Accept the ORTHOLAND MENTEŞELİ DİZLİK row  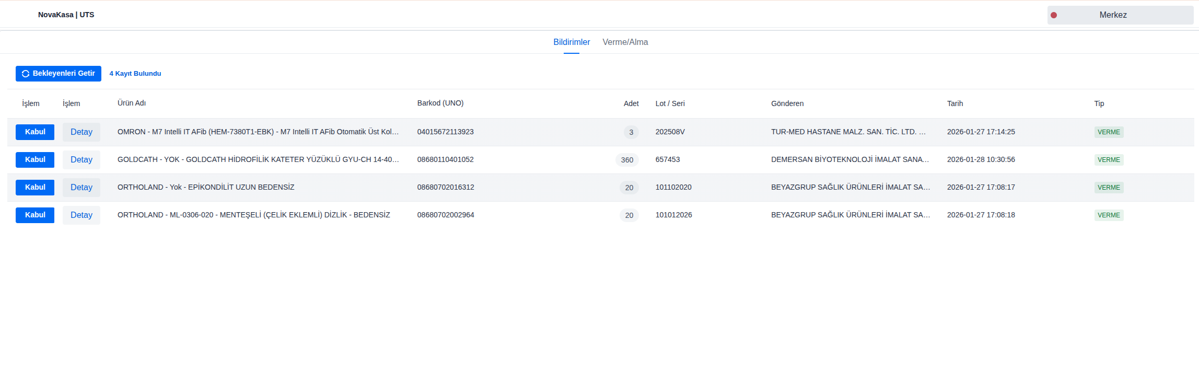coord(35,215)
